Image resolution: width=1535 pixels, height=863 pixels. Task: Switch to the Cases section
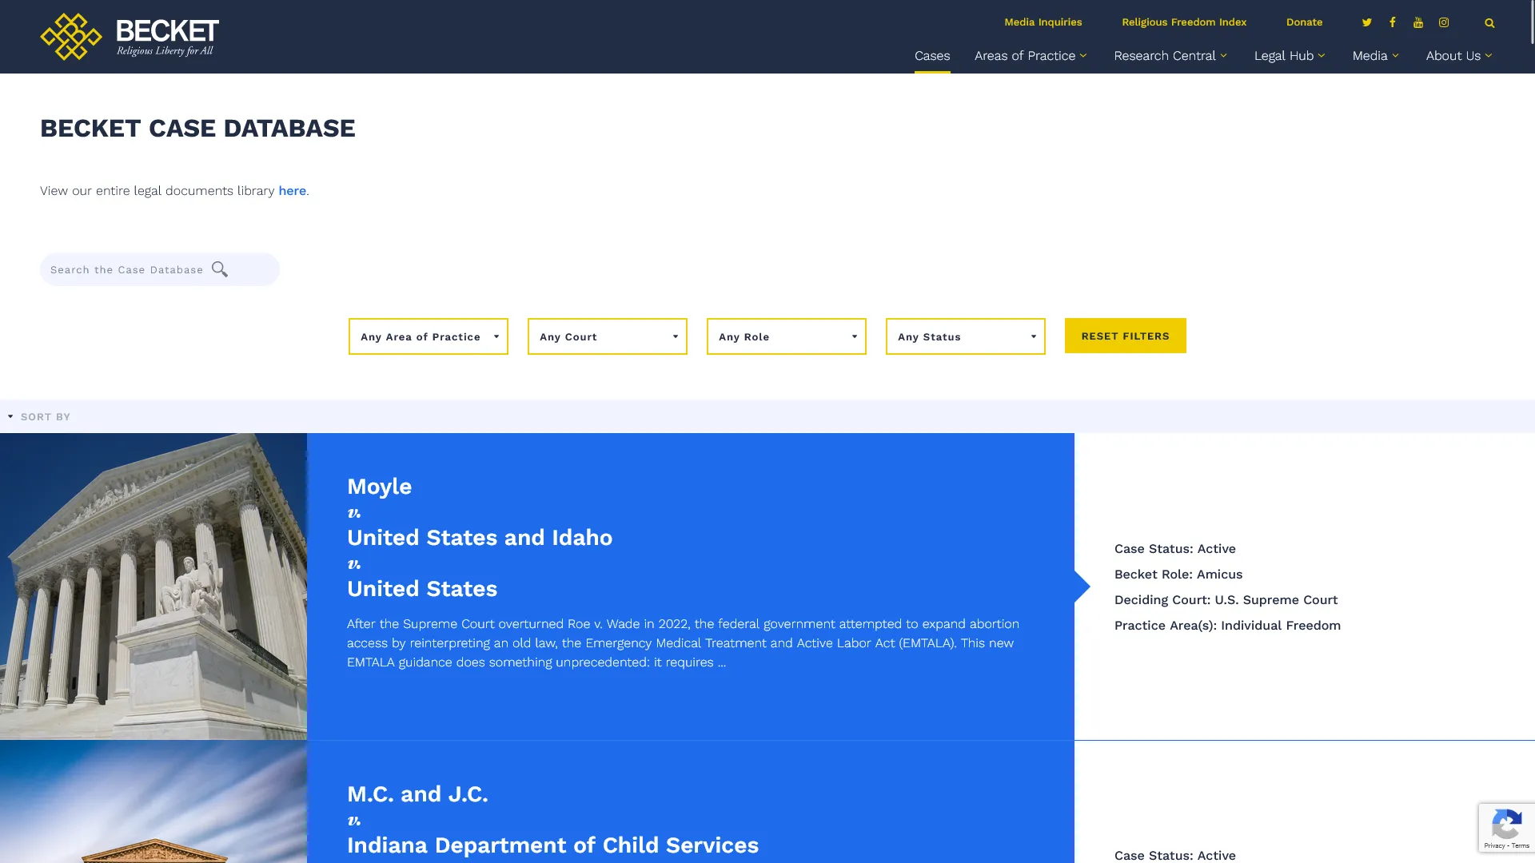tap(932, 56)
